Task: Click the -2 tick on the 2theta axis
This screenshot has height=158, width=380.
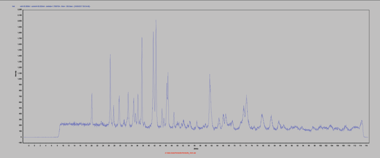Action: click(28, 146)
